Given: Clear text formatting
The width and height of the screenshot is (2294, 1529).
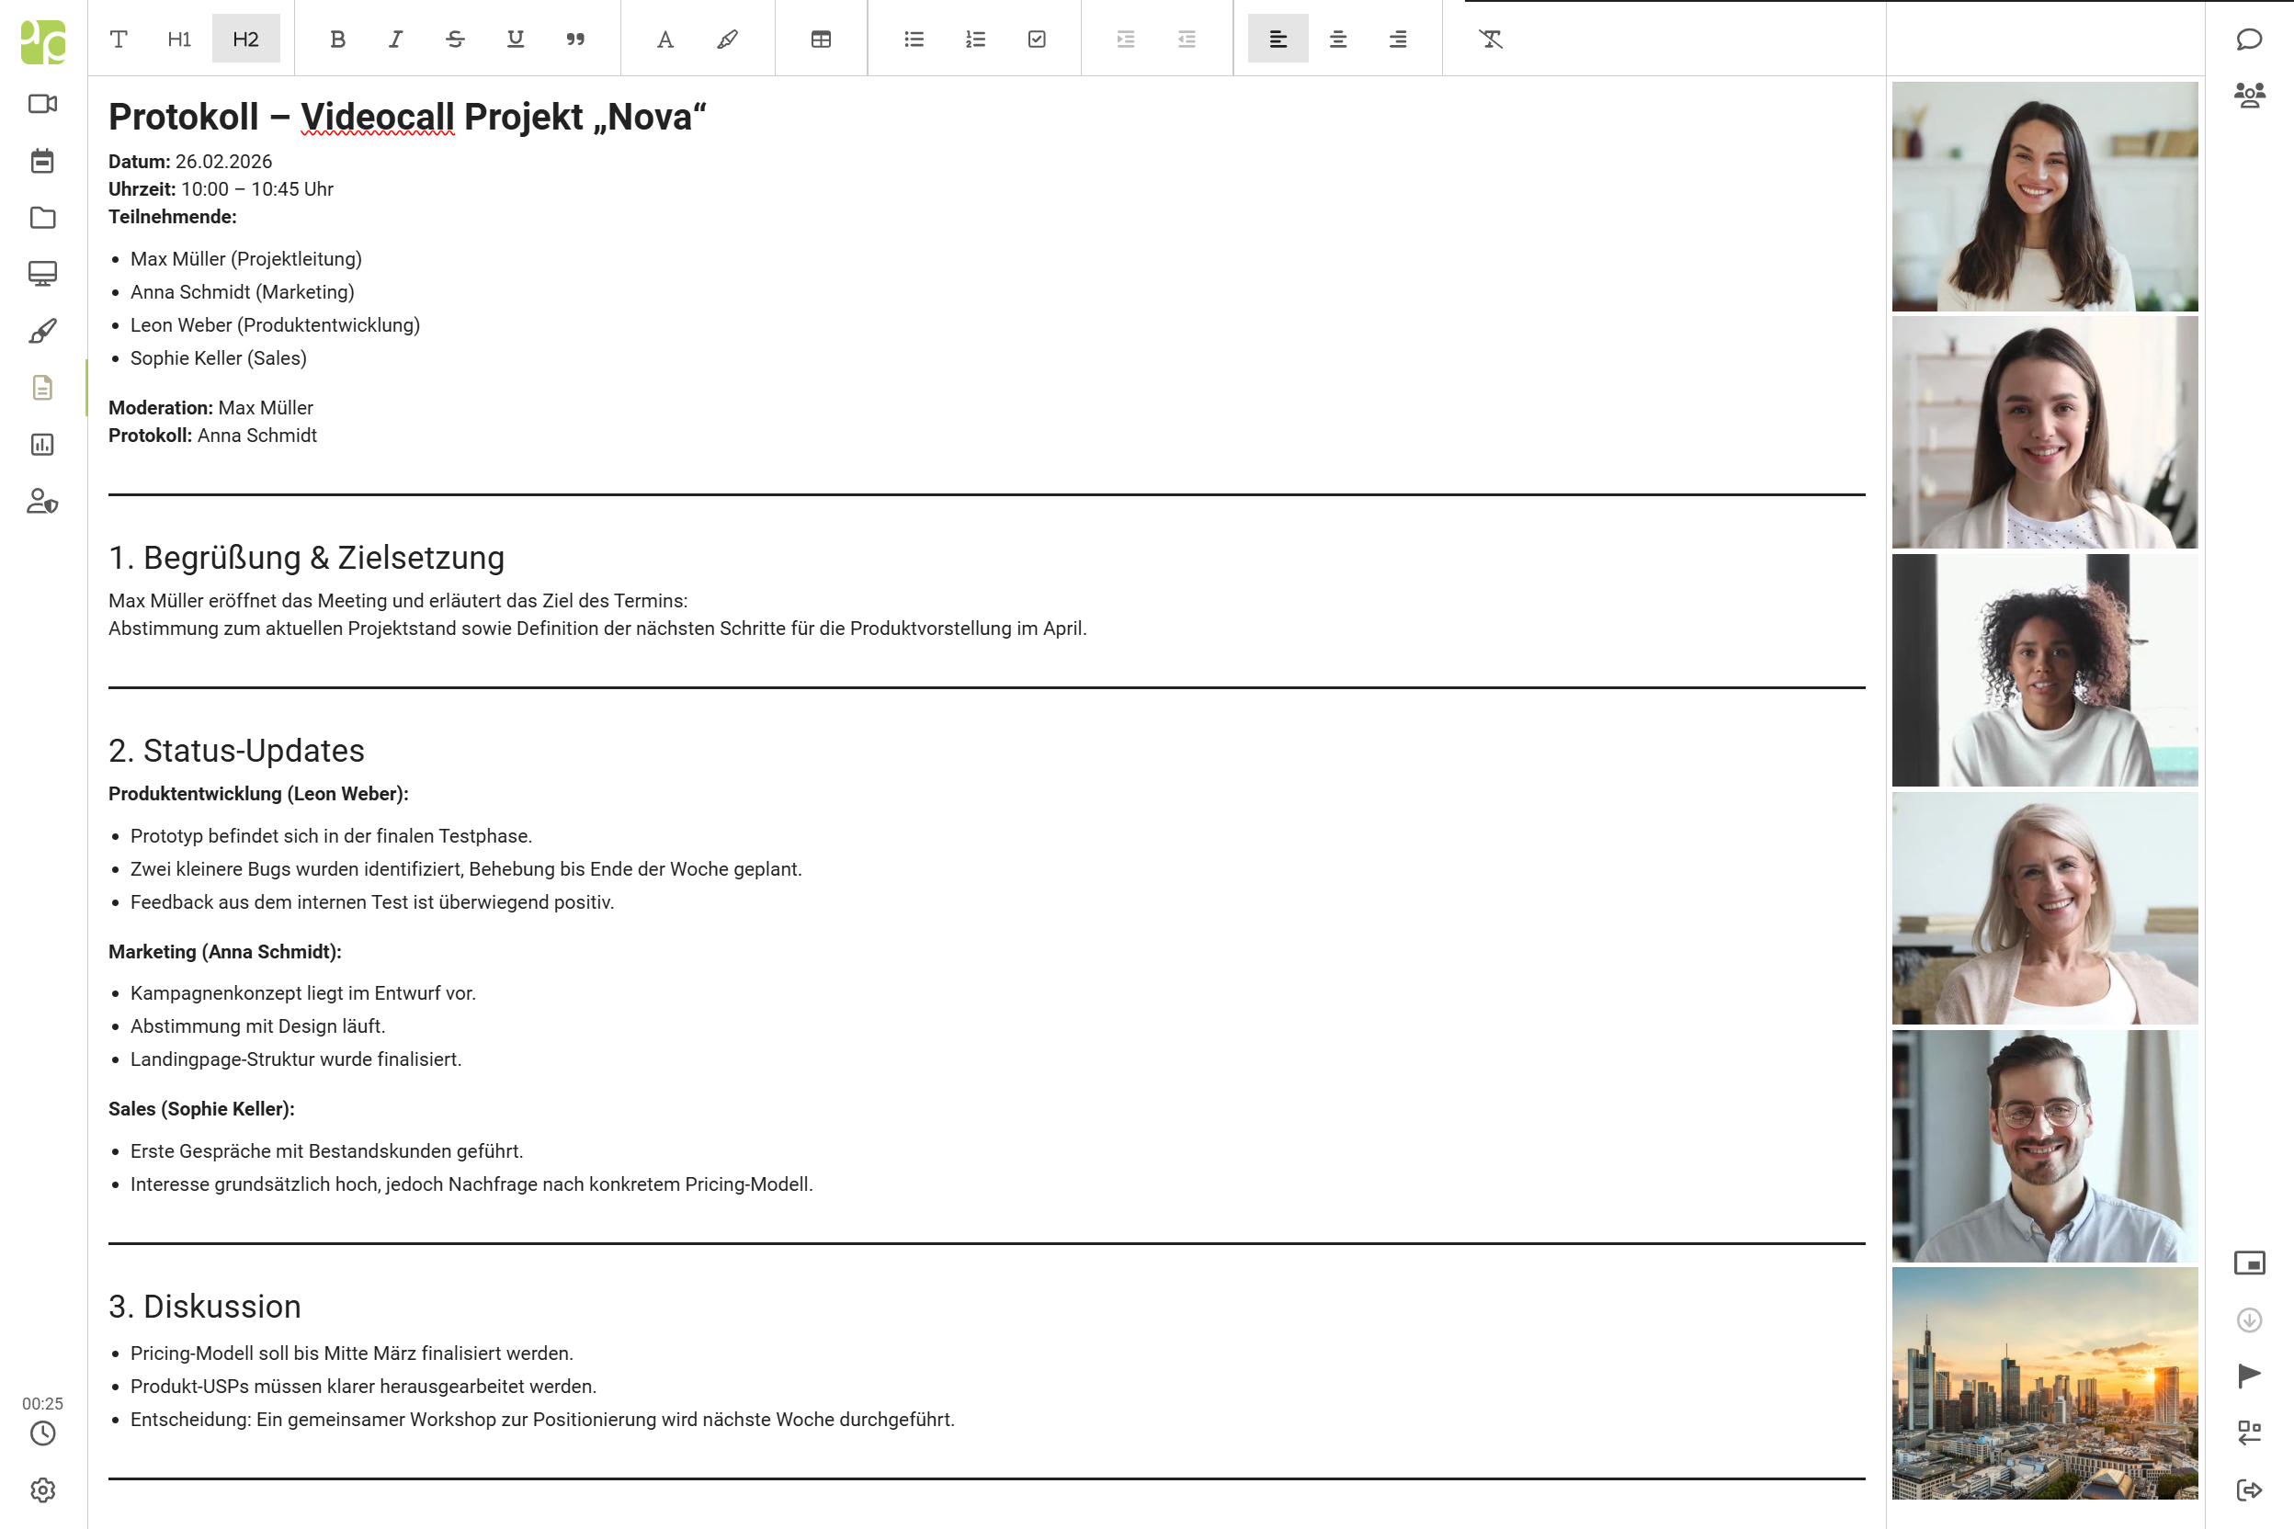Looking at the screenshot, I should (x=1489, y=39).
